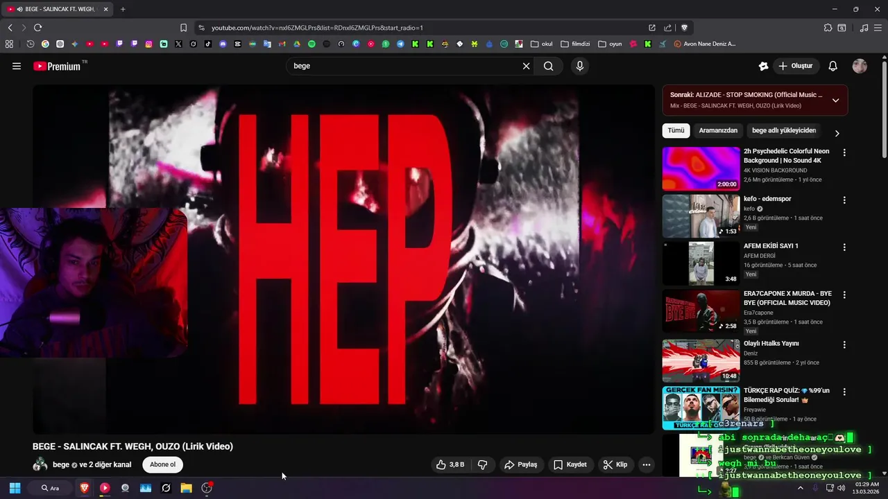Click the browser address bar URL
Viewport: 888px width, 499px height.
tap(317, 28)
